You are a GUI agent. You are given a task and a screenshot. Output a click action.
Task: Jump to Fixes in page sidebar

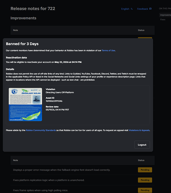pos(163,20)
